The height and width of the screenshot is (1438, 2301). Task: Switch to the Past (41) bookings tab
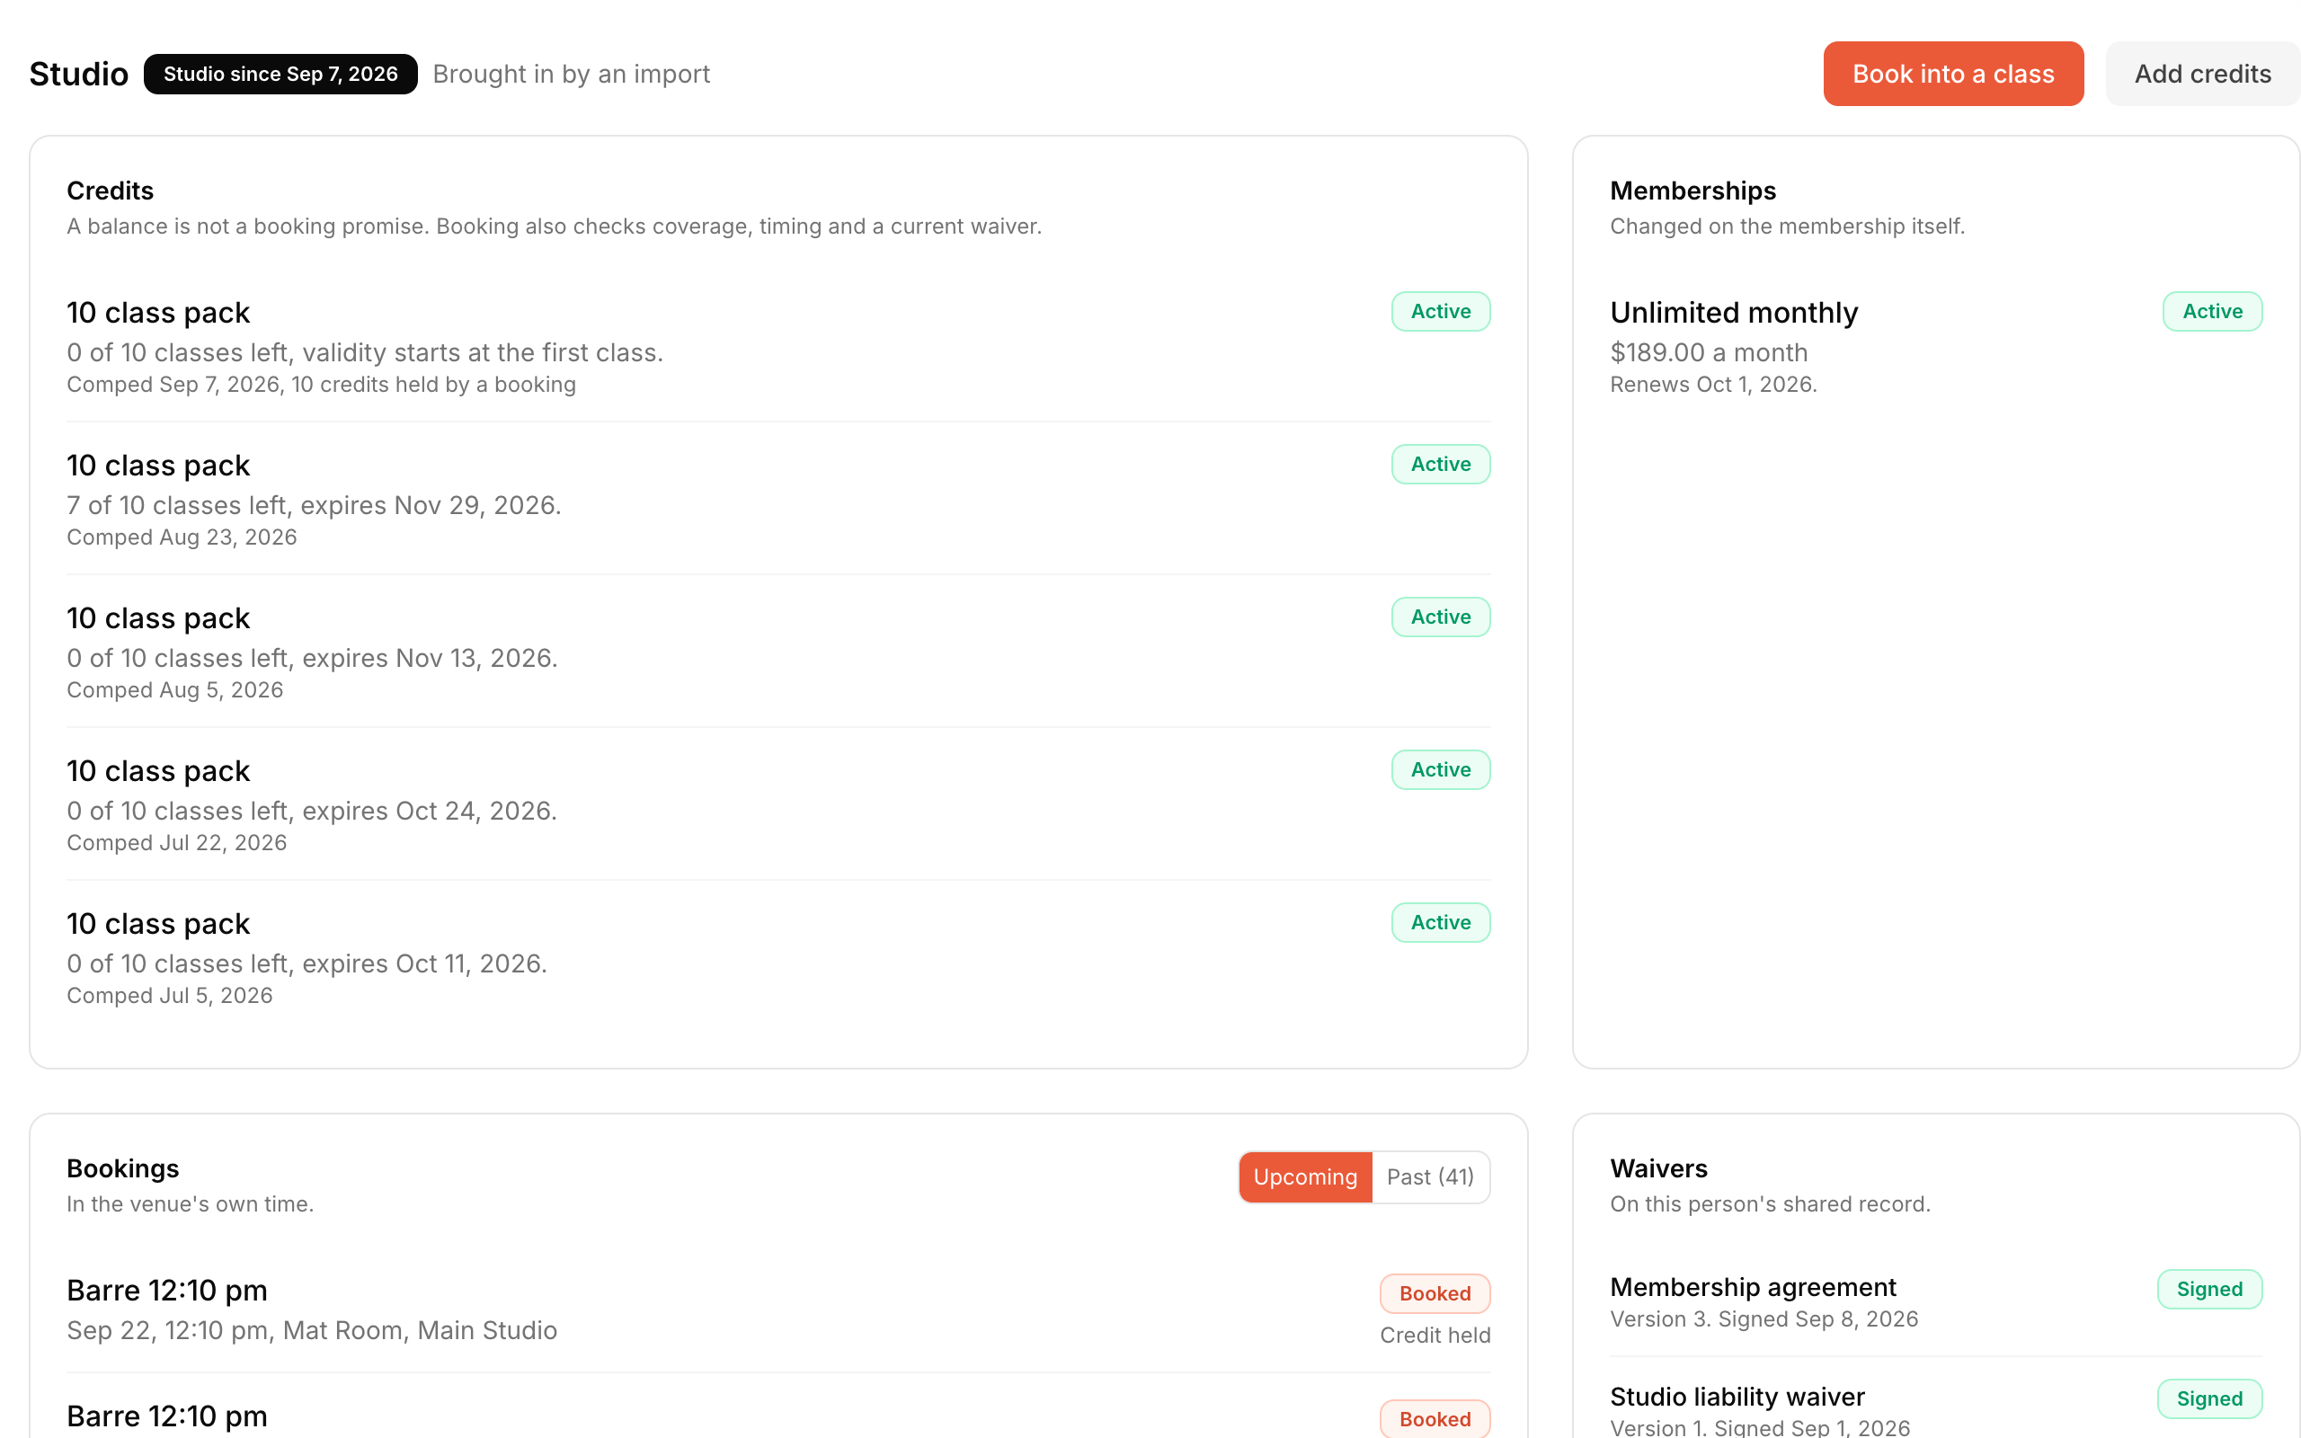pos(1430,1176)
